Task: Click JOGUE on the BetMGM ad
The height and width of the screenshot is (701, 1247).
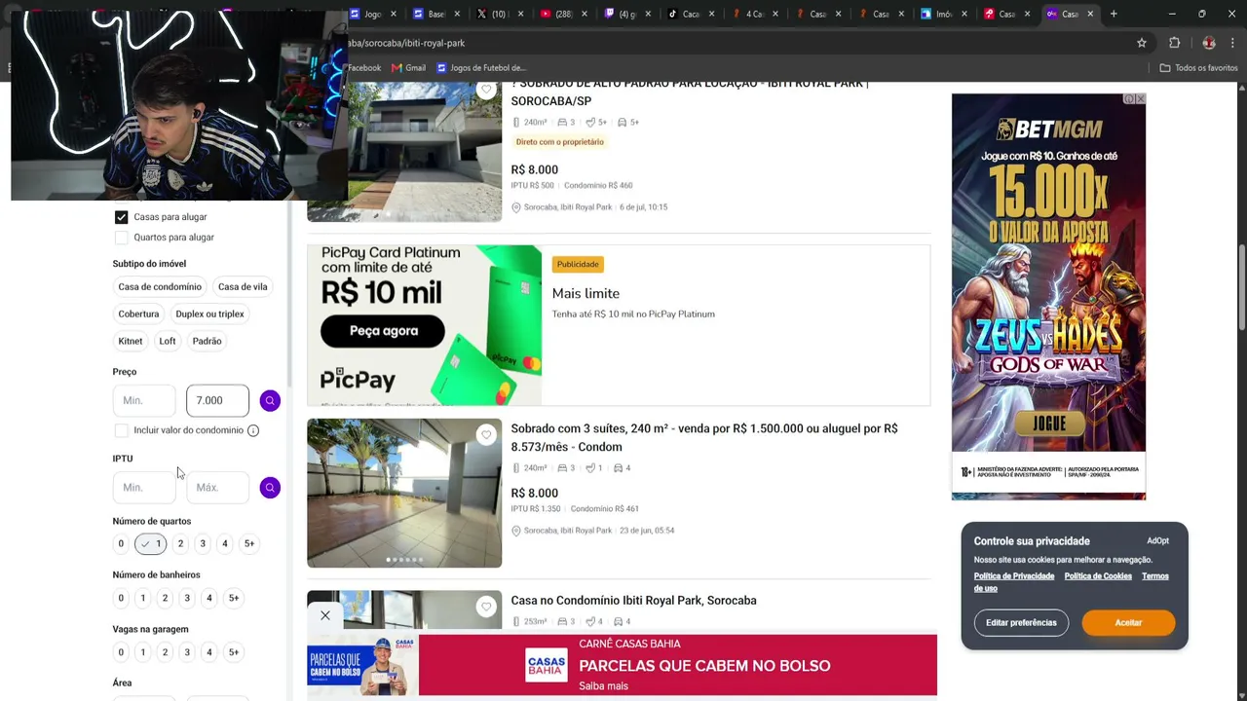Action: pyautogui.click(x=1049, y=424)
